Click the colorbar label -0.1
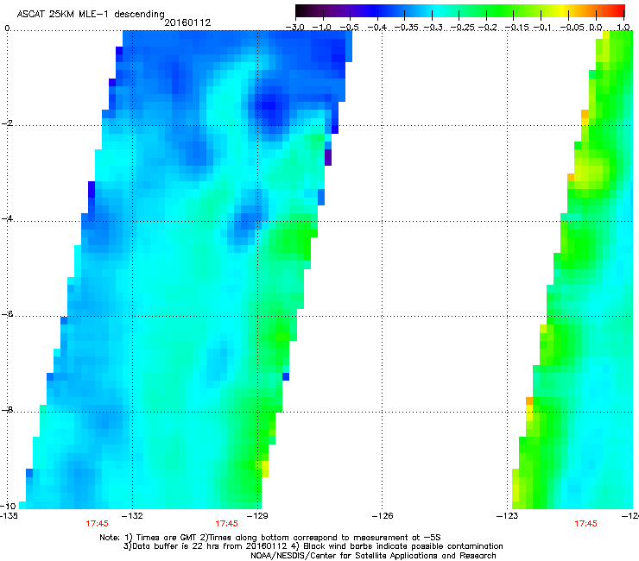Viewport: 639px width, 561px height. pyautogui.click(x=542, y=28)
